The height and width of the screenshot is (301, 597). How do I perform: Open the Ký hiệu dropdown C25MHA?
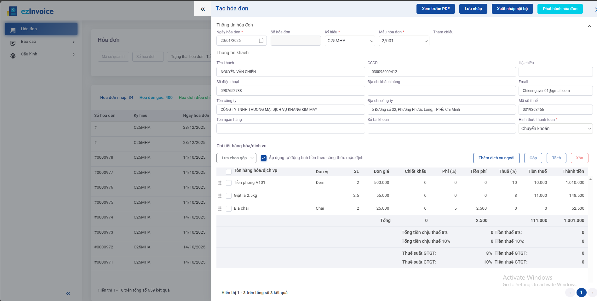click(350, 41)
